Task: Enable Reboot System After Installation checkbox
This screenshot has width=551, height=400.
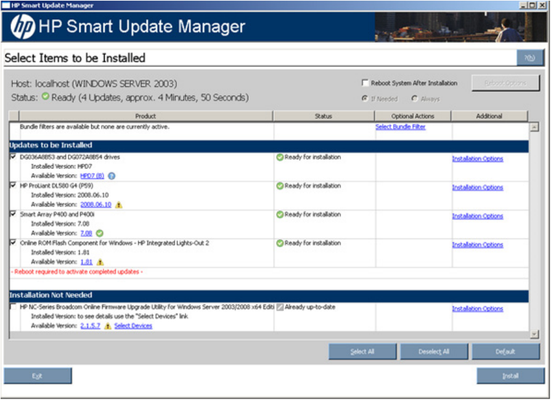Action: pos(365,83)
